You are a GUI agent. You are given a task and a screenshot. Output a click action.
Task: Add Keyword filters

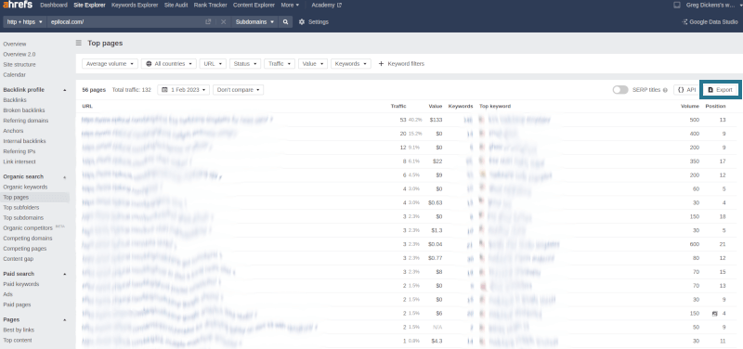[401, 63]
